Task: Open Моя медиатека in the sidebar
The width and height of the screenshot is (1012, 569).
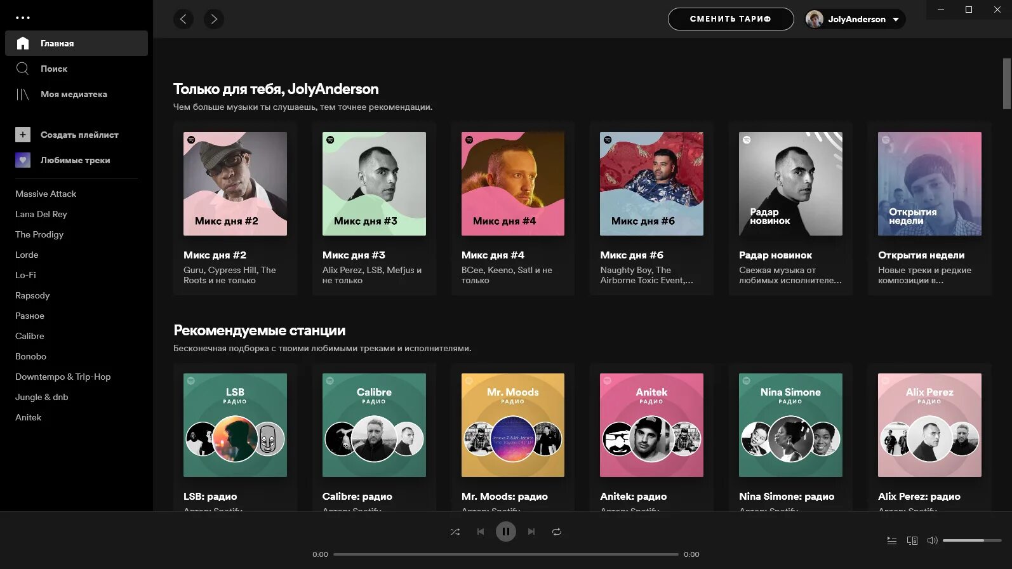Action: (x=74, y=94)
